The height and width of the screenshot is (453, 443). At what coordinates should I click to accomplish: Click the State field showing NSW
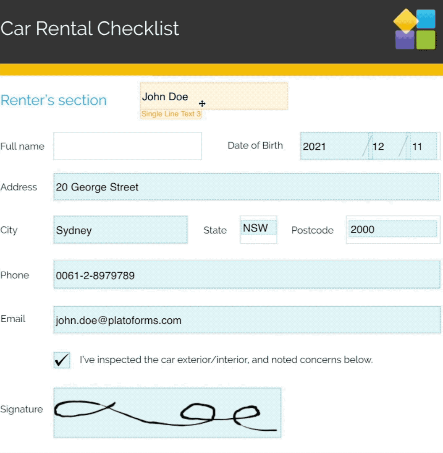pos(258,228)
